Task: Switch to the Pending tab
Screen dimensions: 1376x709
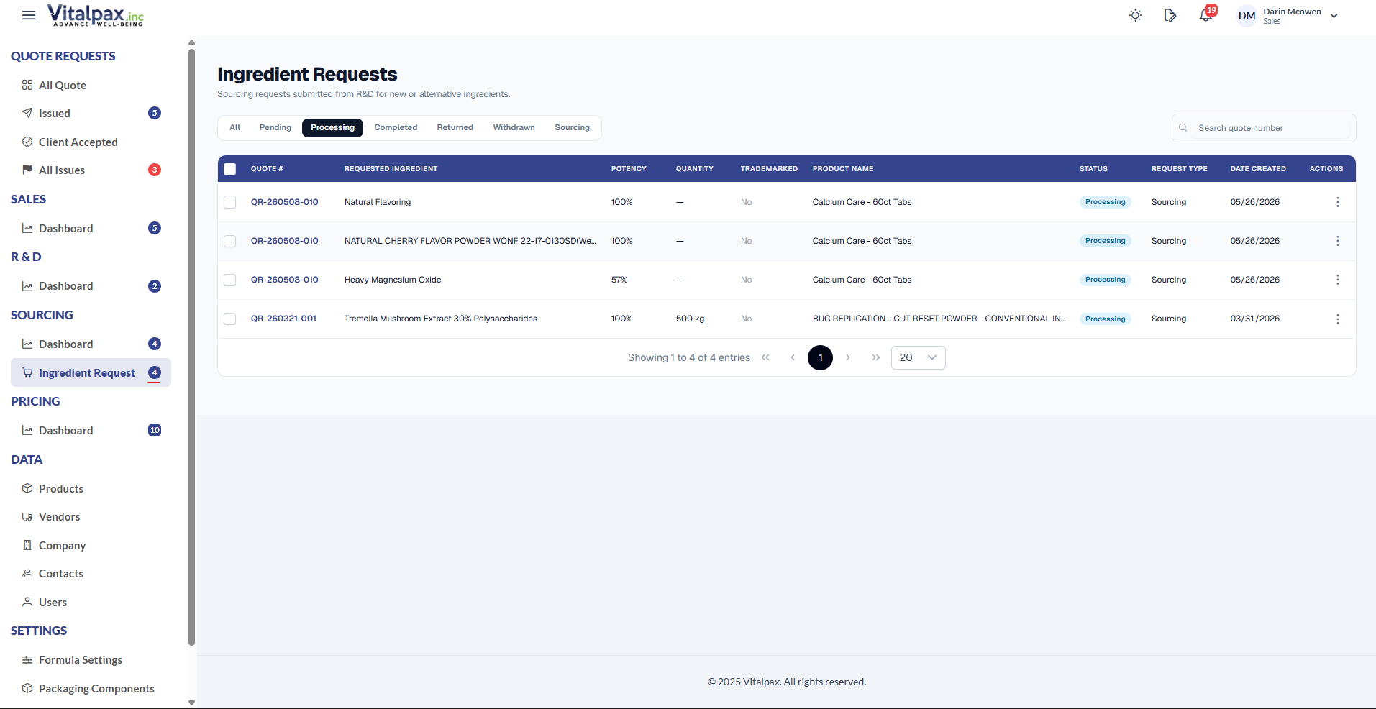Action: (275, 127)
